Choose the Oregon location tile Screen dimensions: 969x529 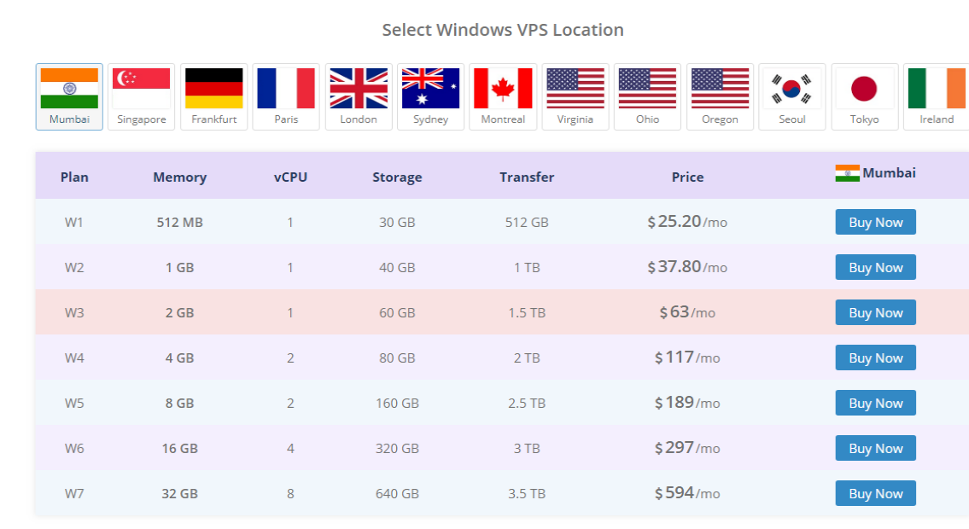(x=720, y=97)
